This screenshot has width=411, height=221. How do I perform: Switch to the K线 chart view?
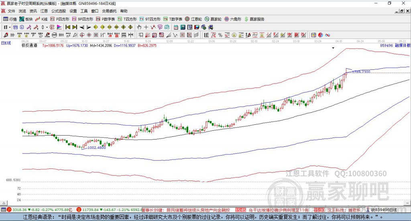point(41,19)
